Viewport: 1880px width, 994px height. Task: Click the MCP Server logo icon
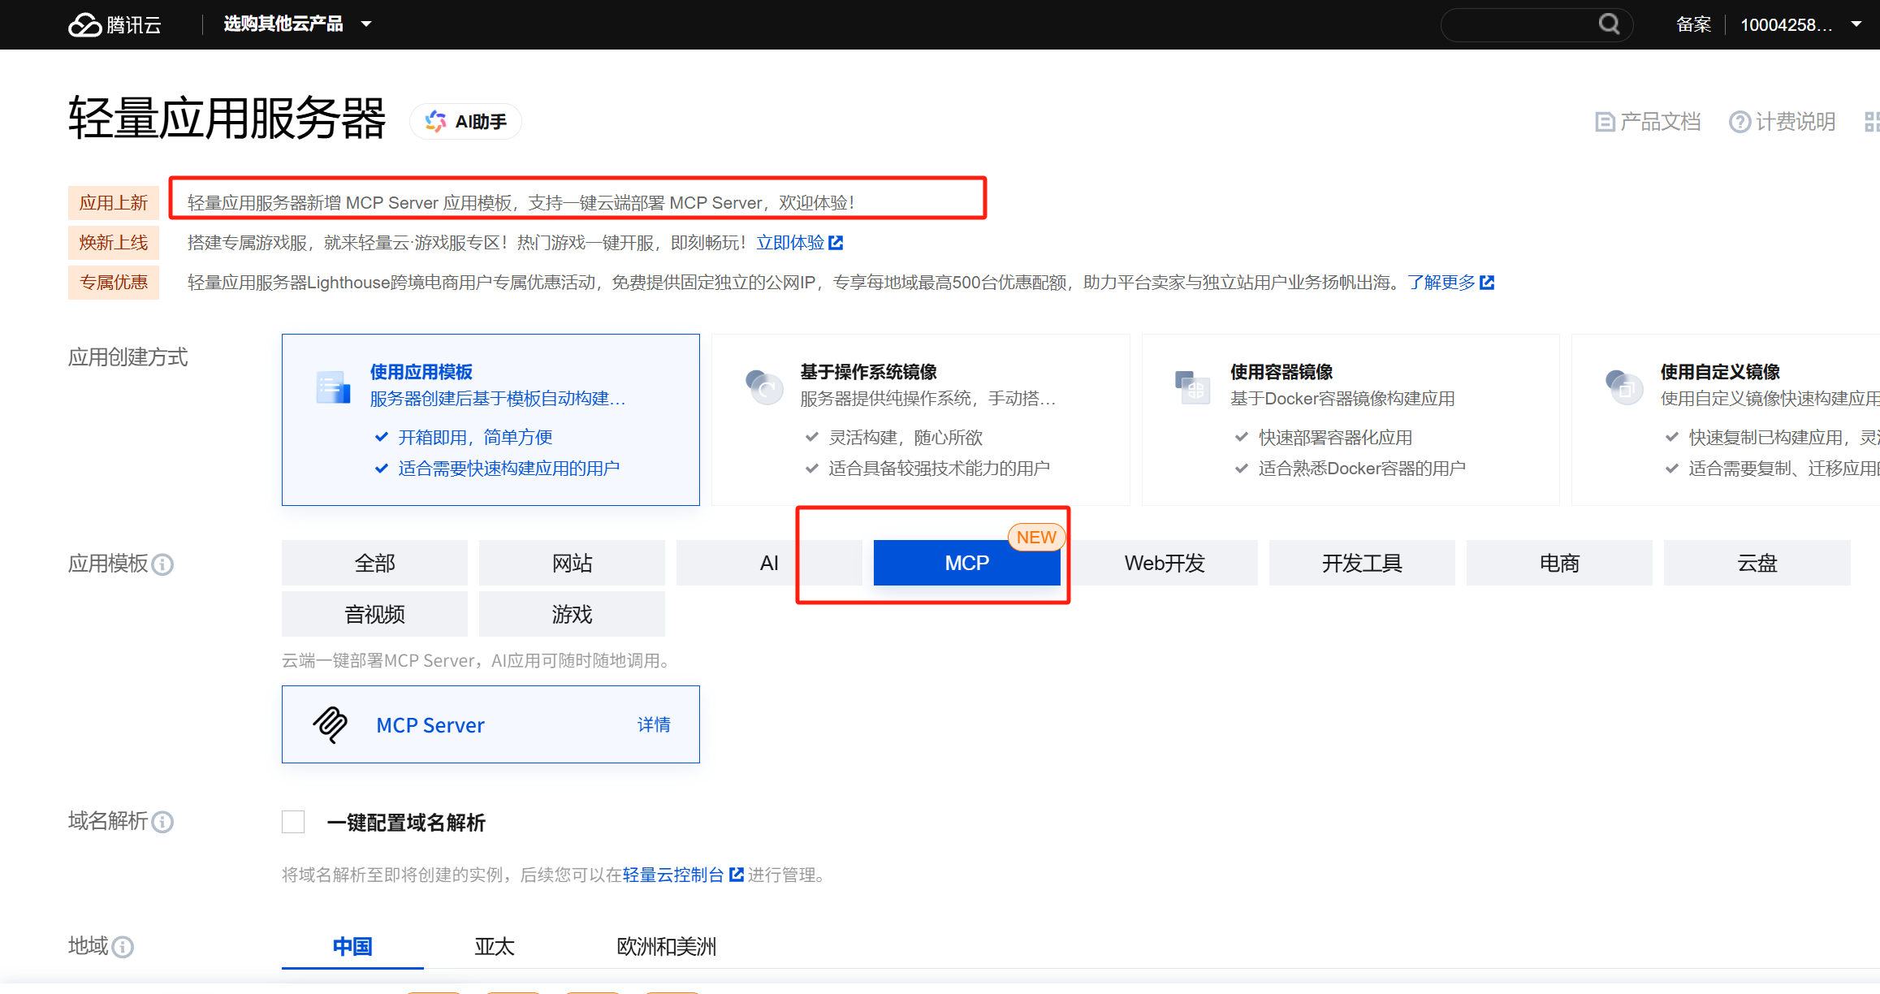[331, 724]
